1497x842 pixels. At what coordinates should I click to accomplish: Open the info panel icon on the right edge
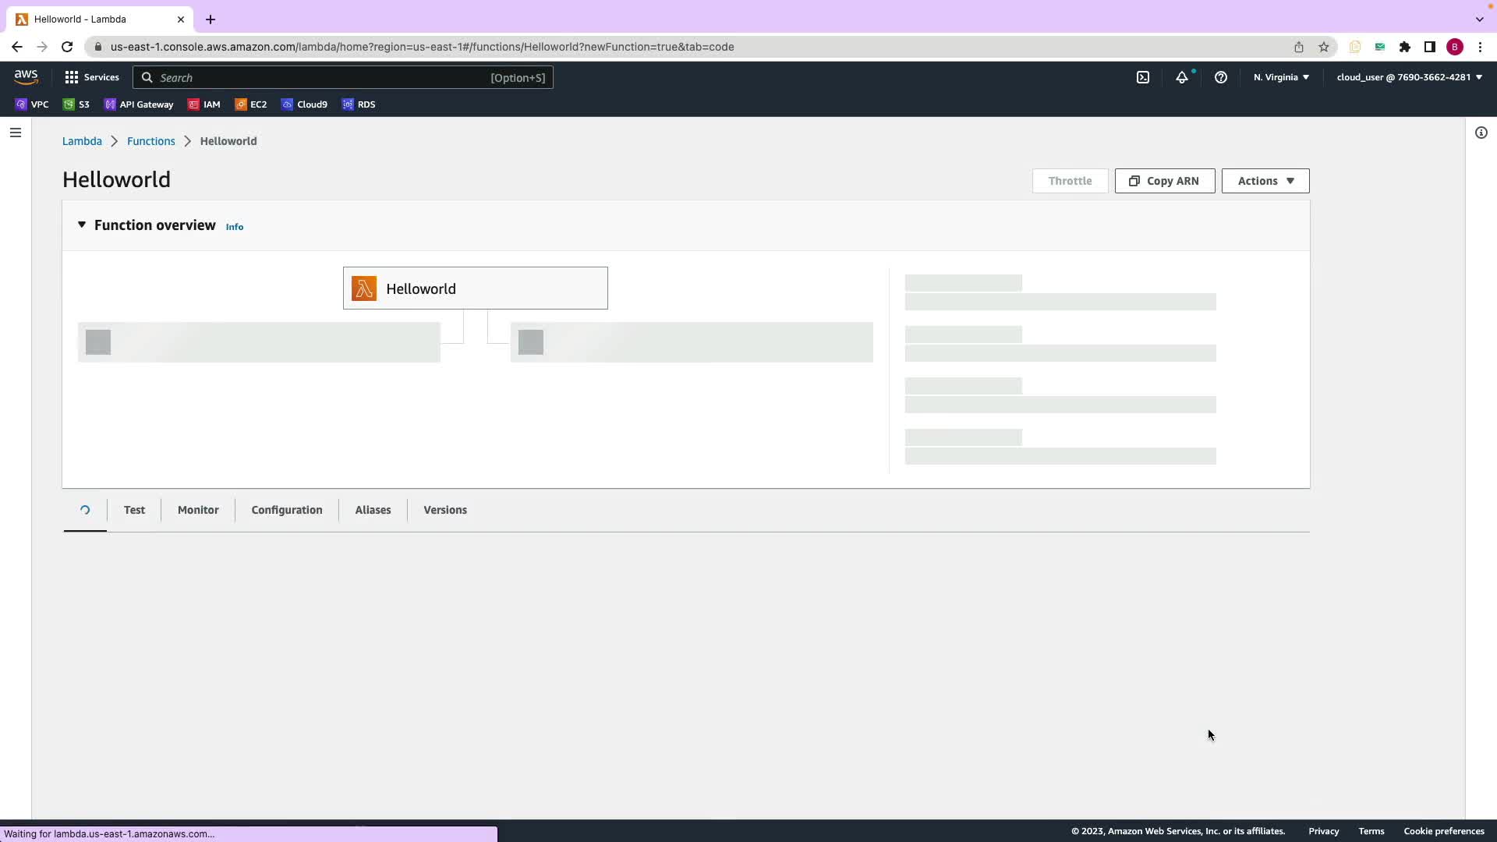point(1481,133)
